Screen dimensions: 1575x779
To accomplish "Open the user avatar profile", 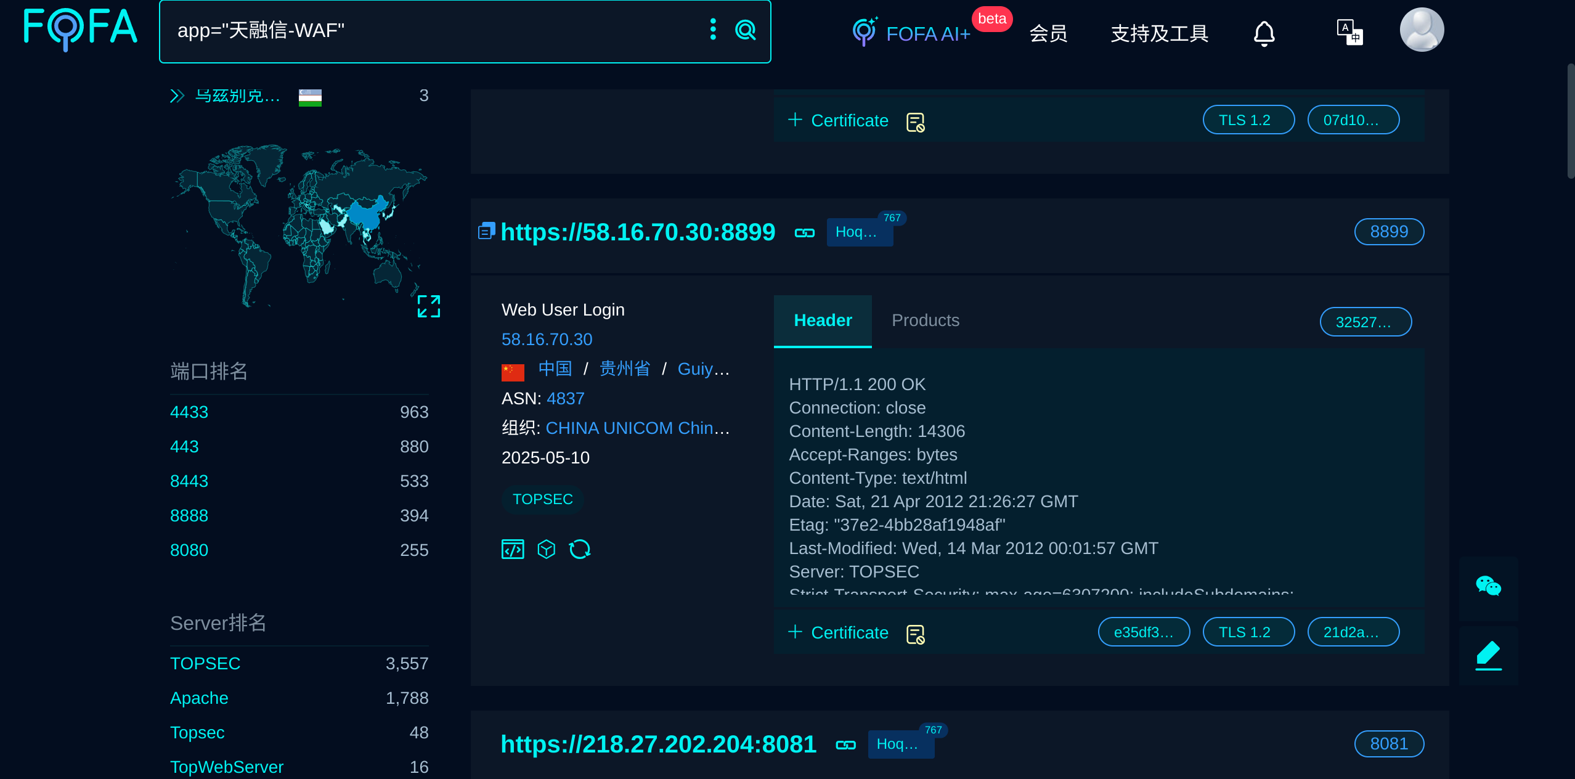I will click(x=1422, y=30).
